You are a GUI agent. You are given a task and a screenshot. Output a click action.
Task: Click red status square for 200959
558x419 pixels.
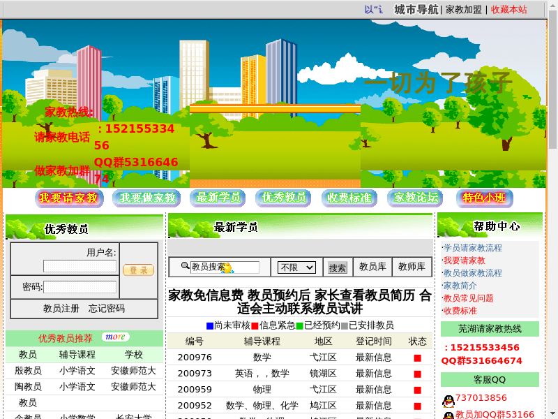tap(417, 390)
